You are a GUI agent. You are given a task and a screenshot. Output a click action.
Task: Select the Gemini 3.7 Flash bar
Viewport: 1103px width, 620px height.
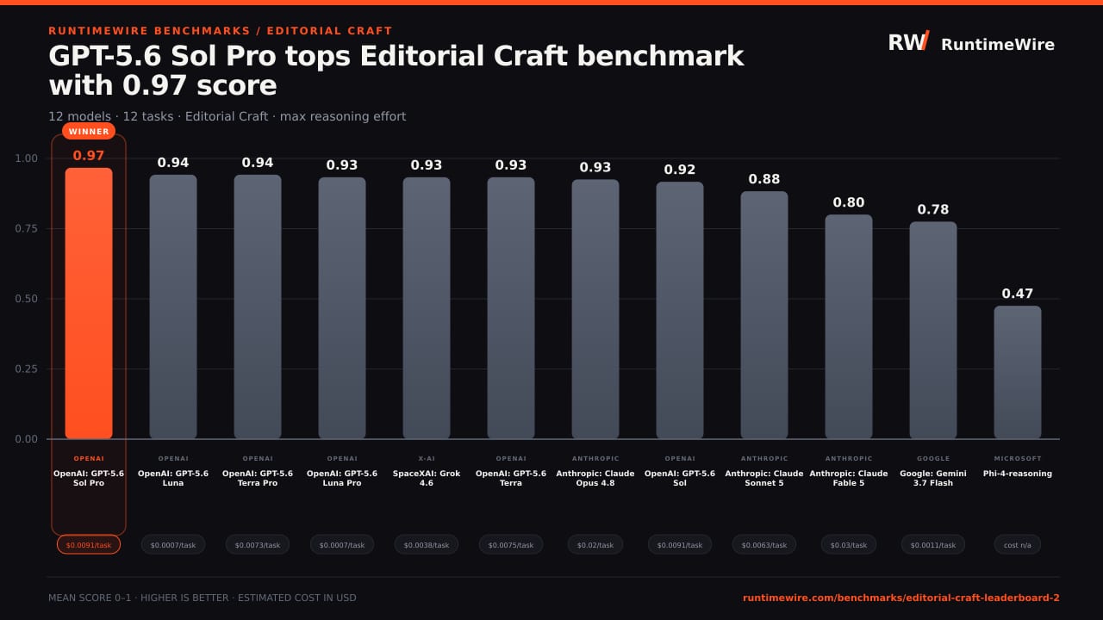click(x=933, y=331)
